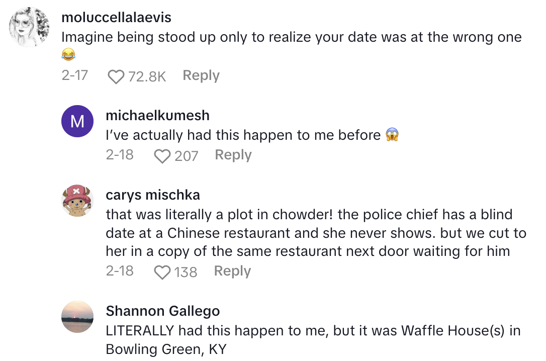Click the 72.8K like count
546x361 pixels.
click(147, 76)
